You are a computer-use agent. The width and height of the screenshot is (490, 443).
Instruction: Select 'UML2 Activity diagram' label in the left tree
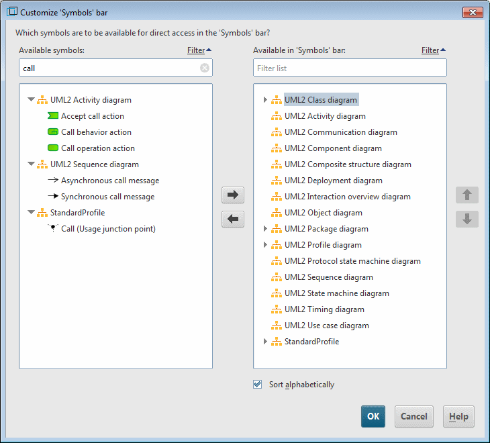pos(91,100)
